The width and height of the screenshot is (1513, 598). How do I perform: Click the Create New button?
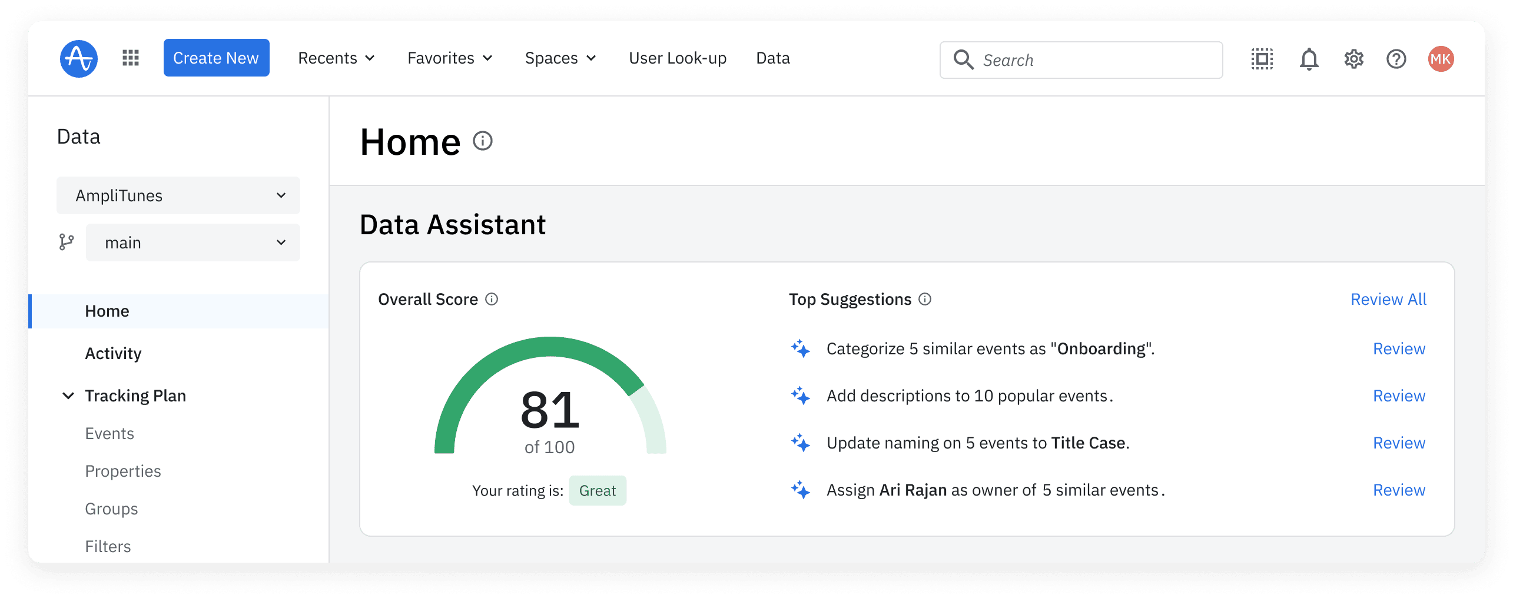click(215, 57)
